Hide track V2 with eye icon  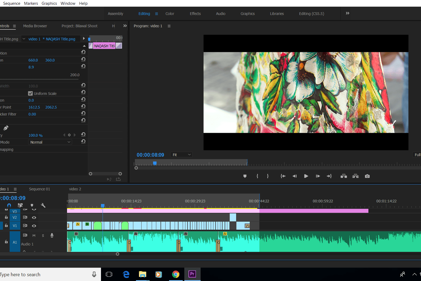34,218
